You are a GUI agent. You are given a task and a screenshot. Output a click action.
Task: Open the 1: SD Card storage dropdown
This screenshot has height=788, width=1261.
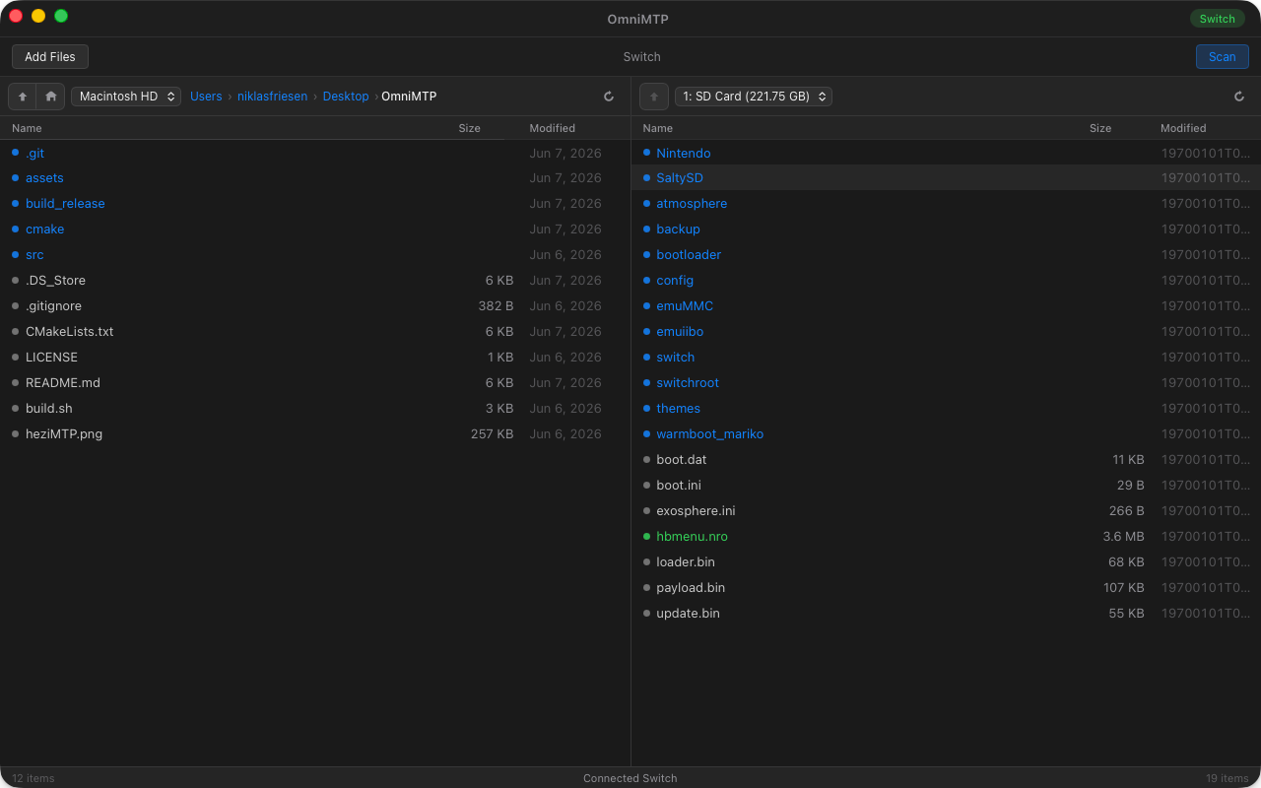pyautogui.click(x=754, y=97)
